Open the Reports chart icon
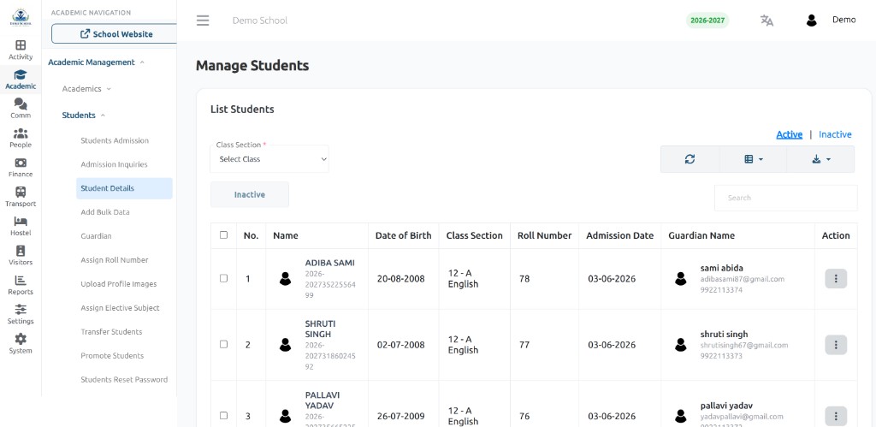The image size is (876, 427). (x=21, y=281)
